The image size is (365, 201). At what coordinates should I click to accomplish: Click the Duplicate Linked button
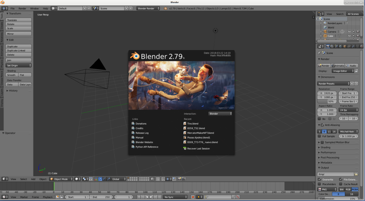point(19,50)
